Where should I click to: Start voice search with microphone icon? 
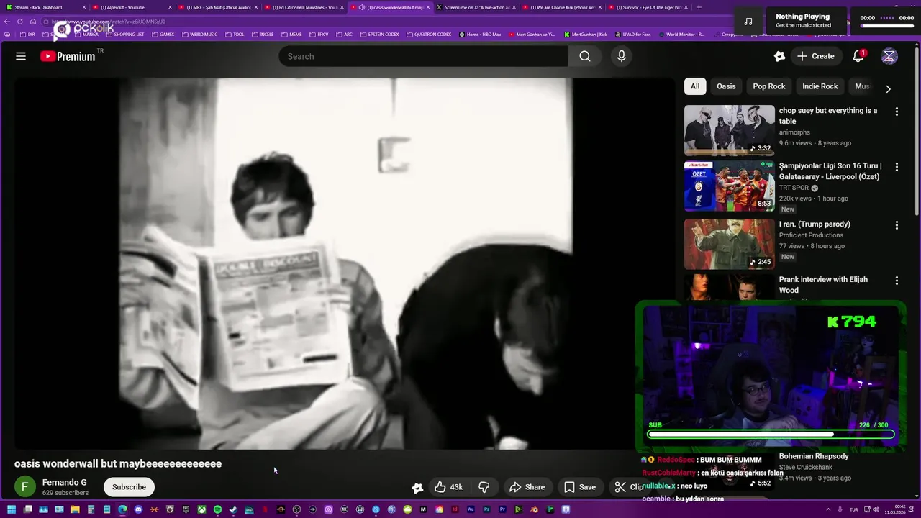pyautogui.click(x=622, y=56)
